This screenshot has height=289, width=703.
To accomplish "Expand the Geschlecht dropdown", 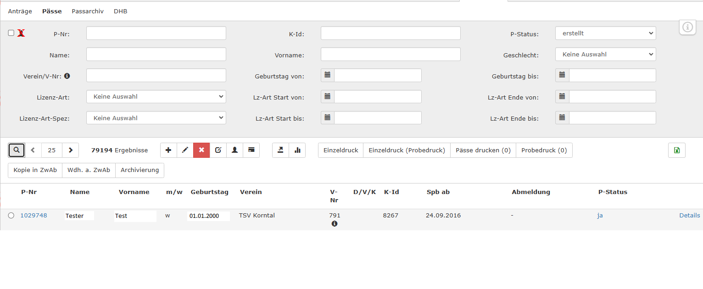I will click(x=605, y=54).
